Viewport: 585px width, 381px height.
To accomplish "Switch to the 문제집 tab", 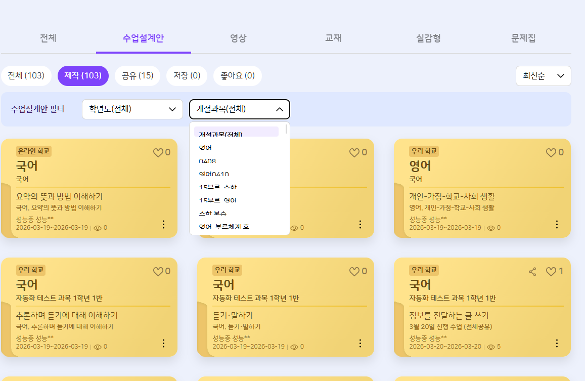I will point(523,38).
